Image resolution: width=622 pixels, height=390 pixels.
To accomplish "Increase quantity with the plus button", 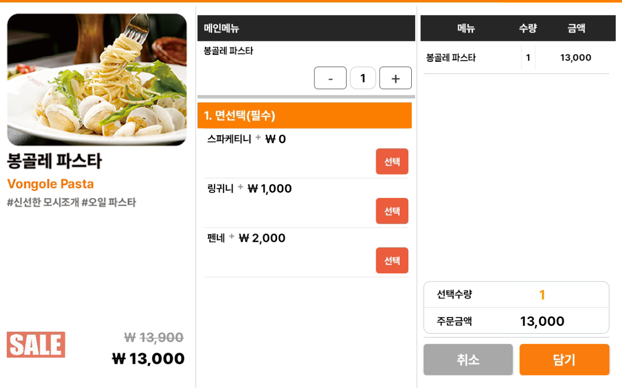I will pyautogui.click(x=395, y=78).
